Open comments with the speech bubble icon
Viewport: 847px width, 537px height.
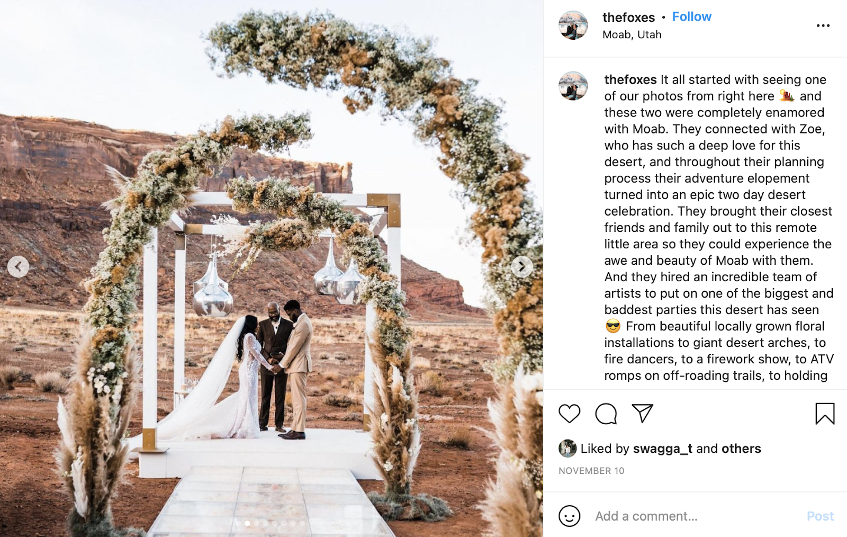[x=606, y=414]
